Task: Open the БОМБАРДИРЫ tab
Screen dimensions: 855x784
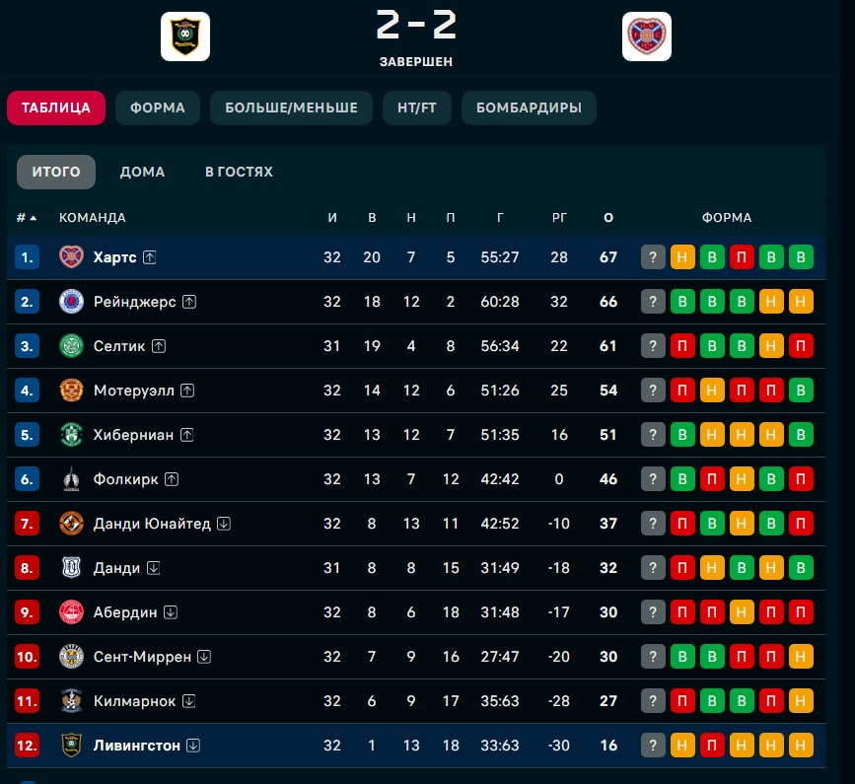Action: point(529,107)
